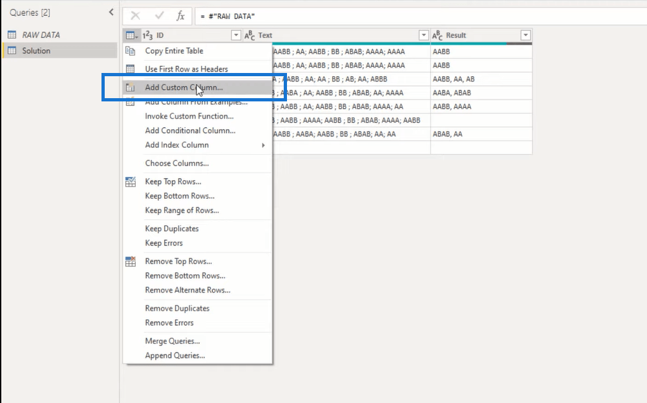The width and height of the screenshot is (647, 403).
Task: Open the Result column filter dropdown
Action: [525, 36]
